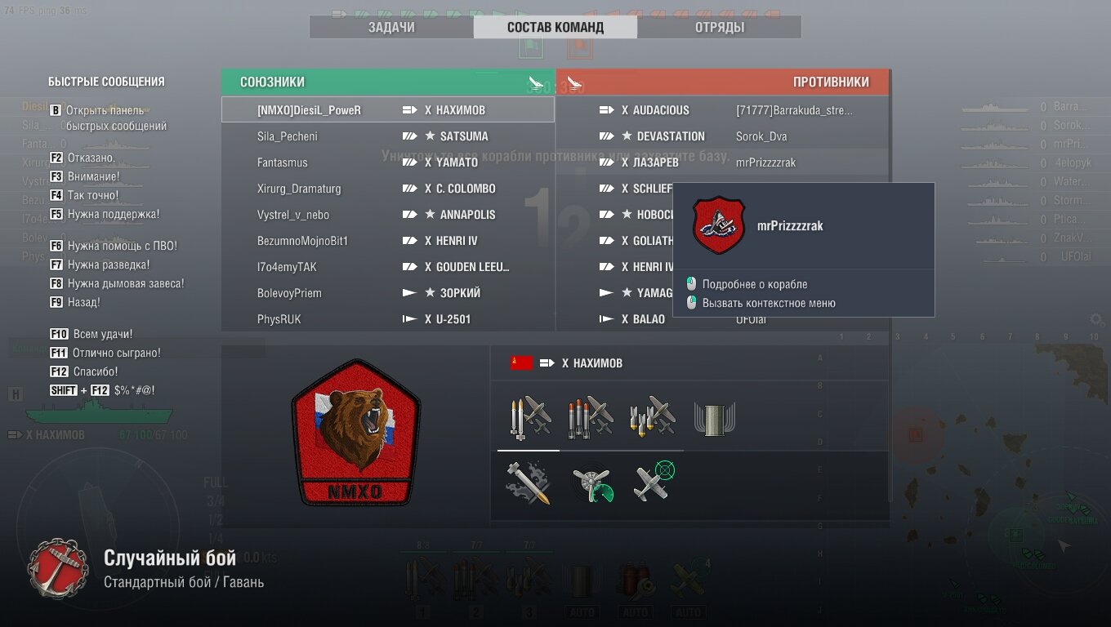The height and width of the screenshot is (627, 1111).
Task: Click the ship armor cylinder icon
Action: [x=713, y=419]
